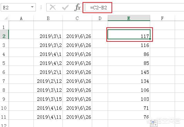The height and width of the screenshot is (127, 184).
Task: Select row 7 header
Action: coord(4,79)
